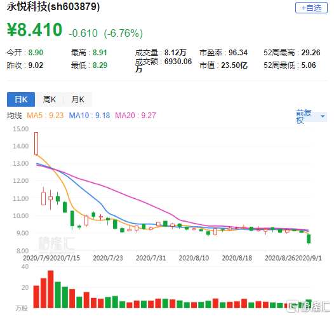Click the 40 volume axis label
Screen dimensions: 334x317
[25, 267]
